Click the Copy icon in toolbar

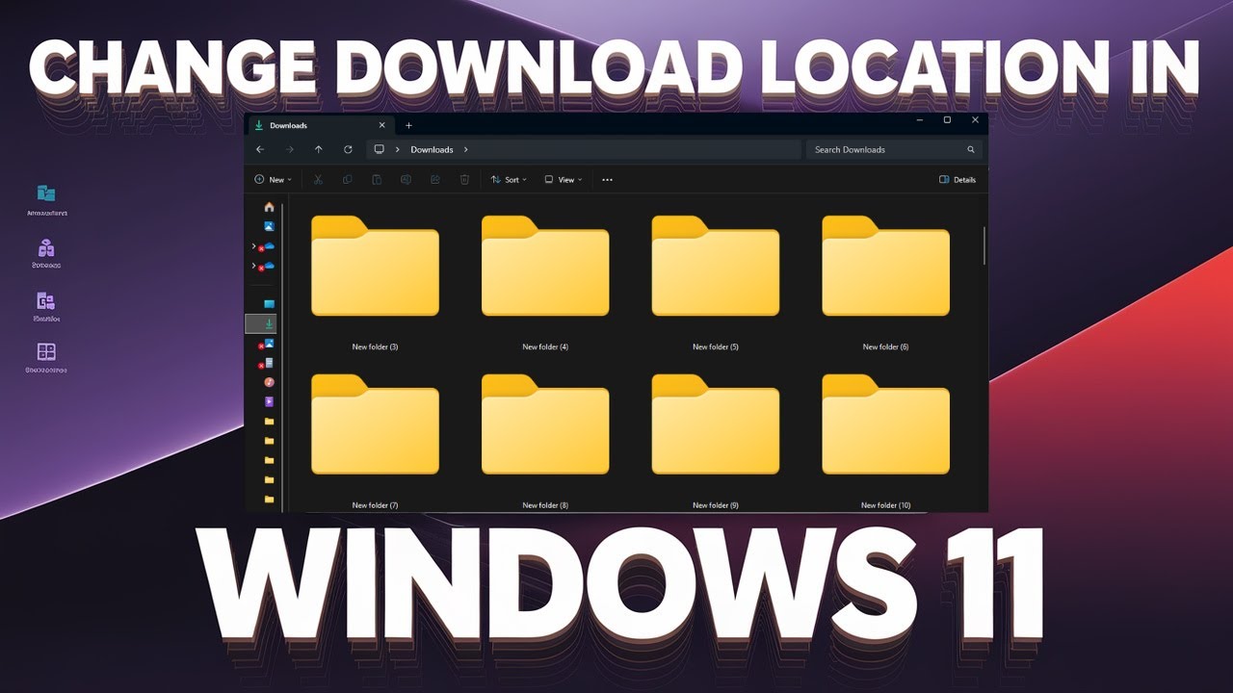tap(348, 180)
